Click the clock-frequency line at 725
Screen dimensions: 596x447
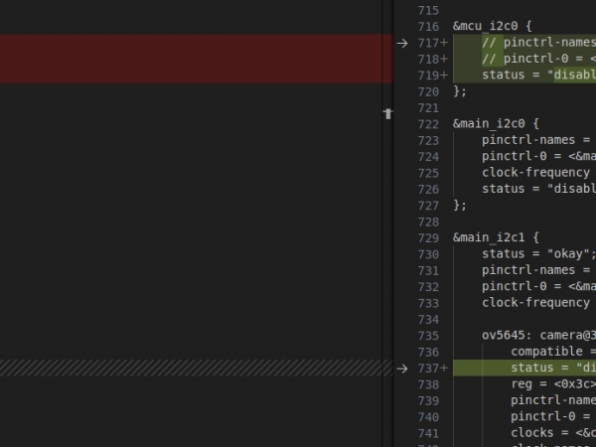point(537,173)
